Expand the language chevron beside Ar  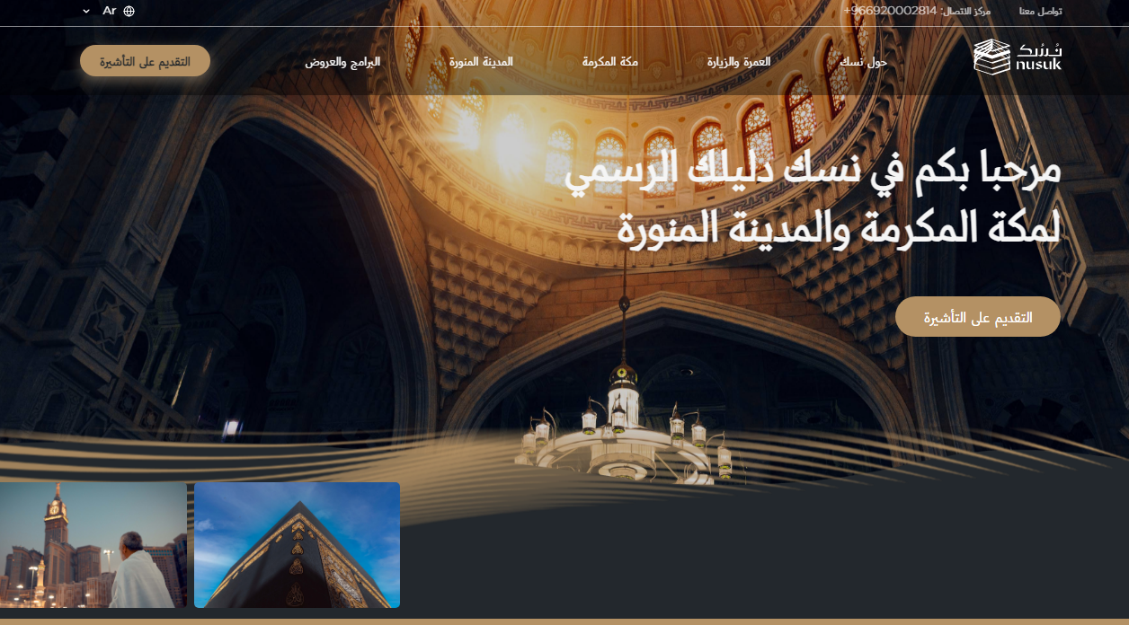point(86,11)
